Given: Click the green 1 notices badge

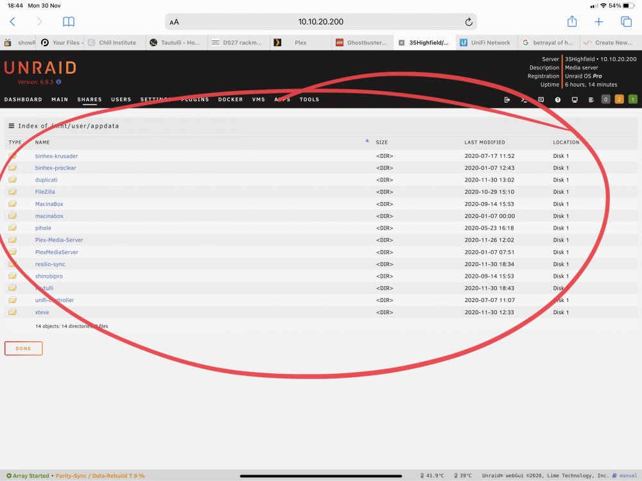Looking at the screenshot, I should click(x=632, y=99).
